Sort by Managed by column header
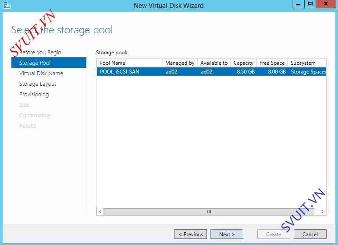This screenshot has width=338, height=245. coord(180,63)
